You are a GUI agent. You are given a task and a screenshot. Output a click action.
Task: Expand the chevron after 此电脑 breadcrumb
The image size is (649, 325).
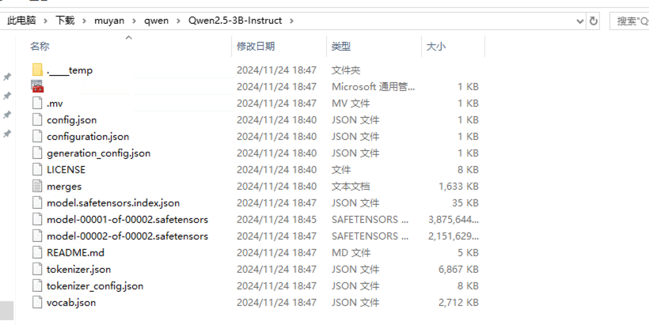(x=47, y=21)
